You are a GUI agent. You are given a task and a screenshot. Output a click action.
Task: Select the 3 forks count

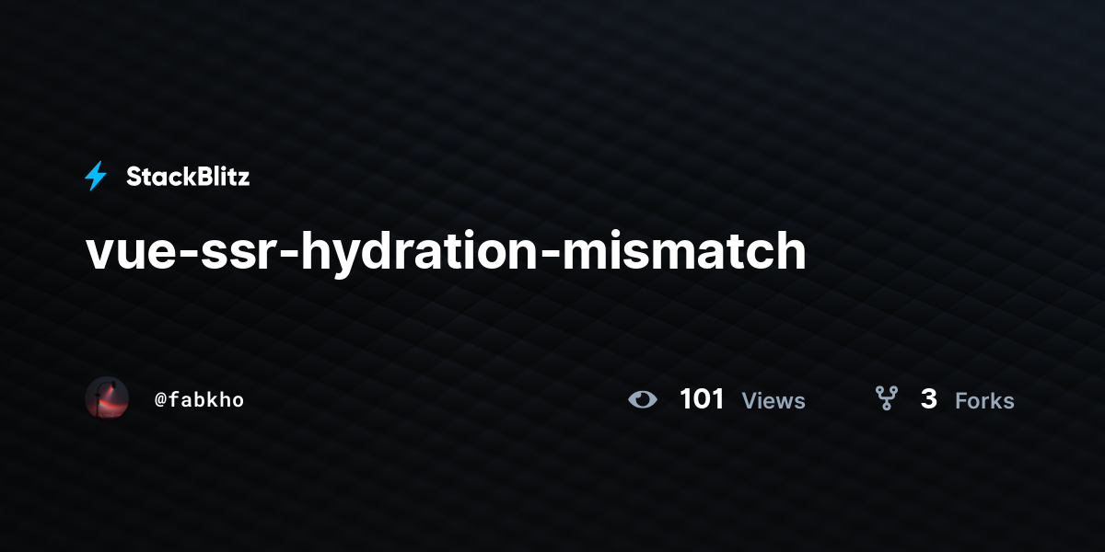[x=929, y=399]
